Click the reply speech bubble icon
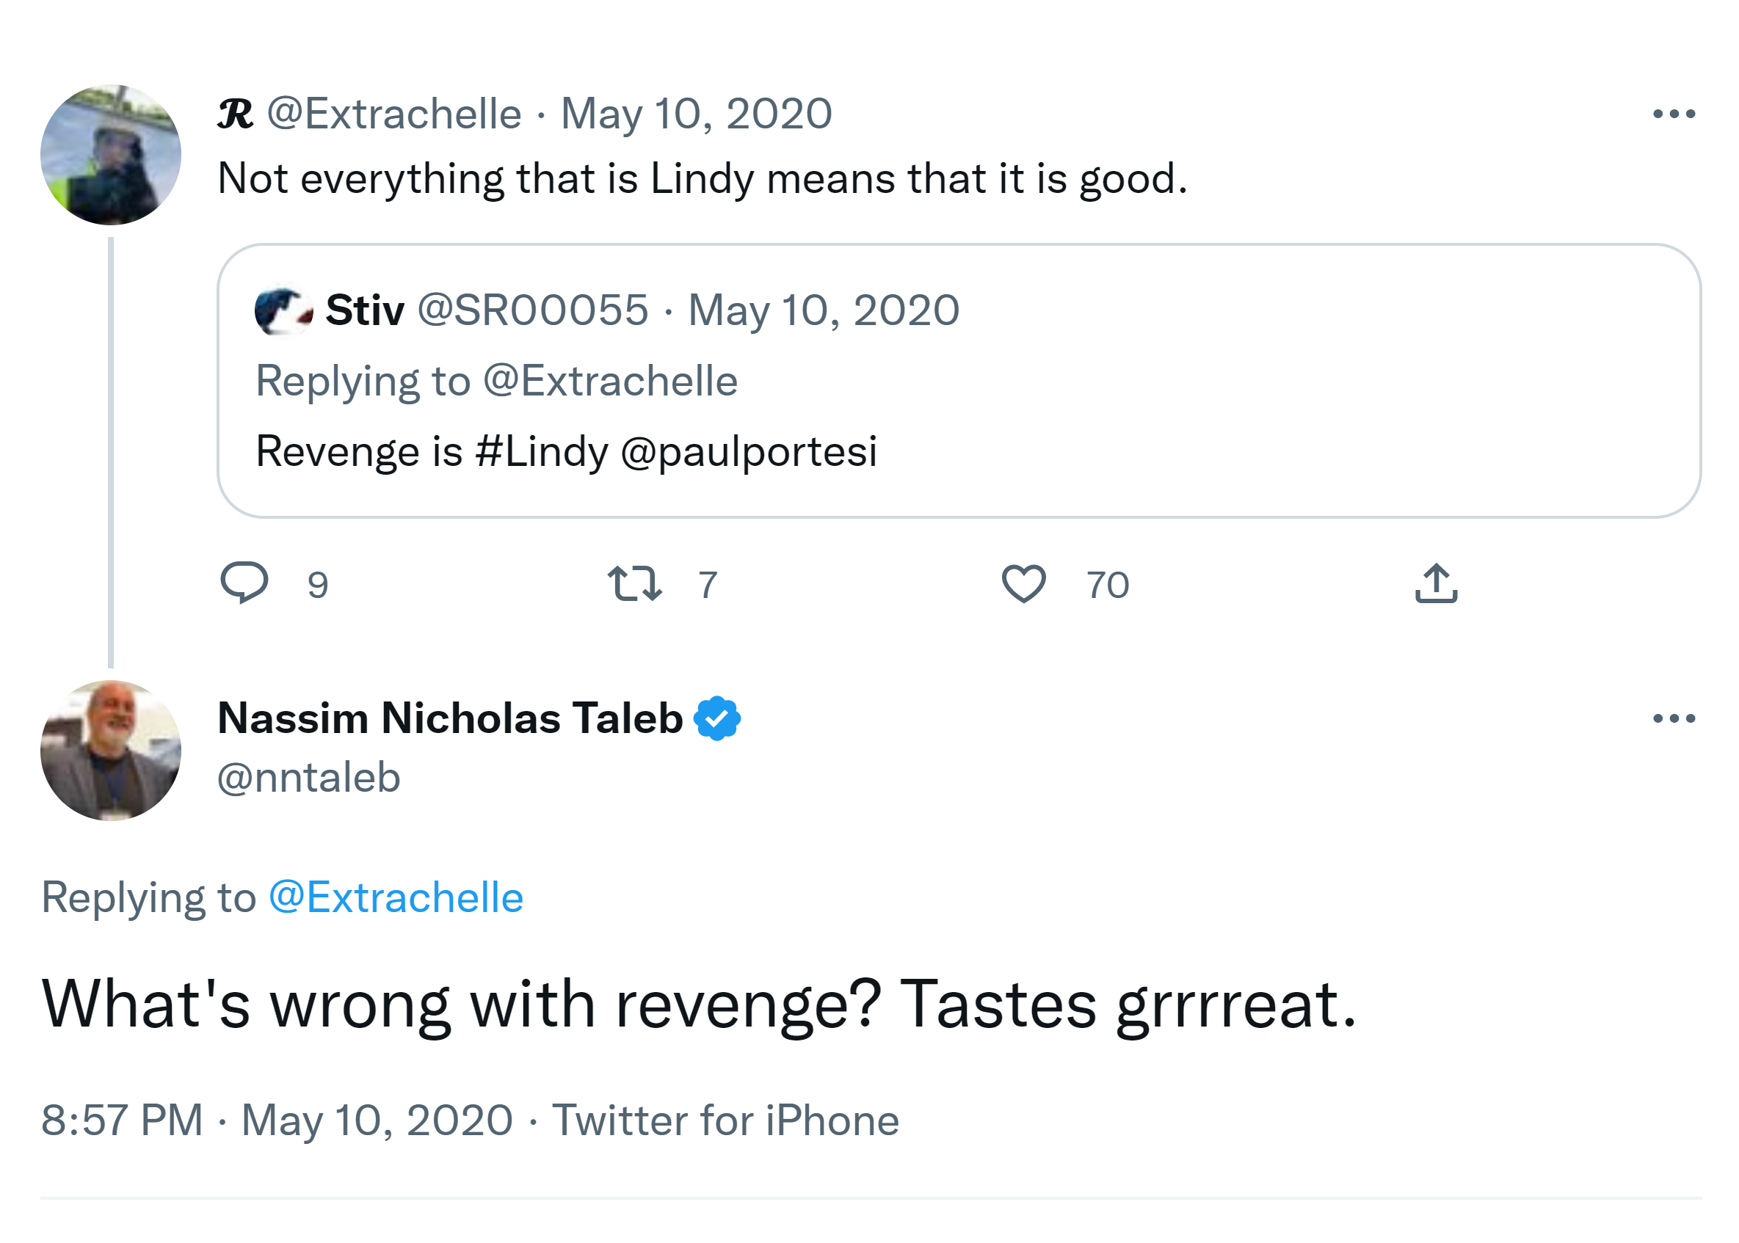 (x=244, y=583)
